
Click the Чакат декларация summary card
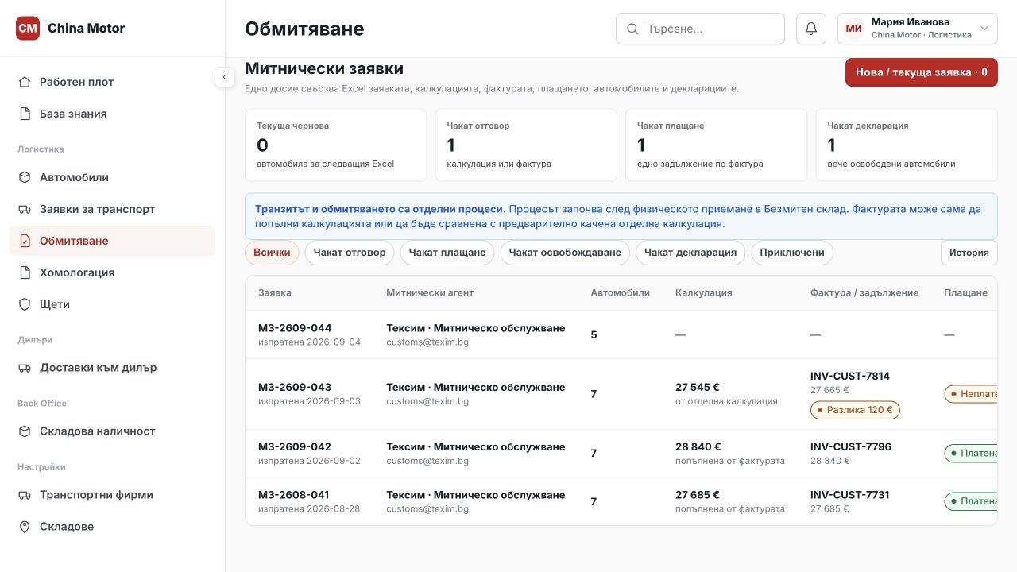pos(907,145)
